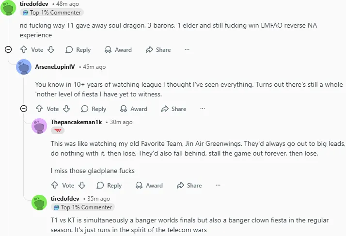Image resolution: width=346 pixels, height=236 pixels.
Task: Upvote ArseneLupinIV's fiesta comment
Action: point(39,109)
